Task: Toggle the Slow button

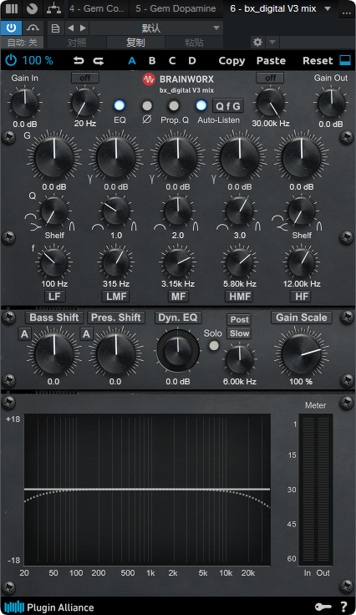Action: [x=240, y=333]
